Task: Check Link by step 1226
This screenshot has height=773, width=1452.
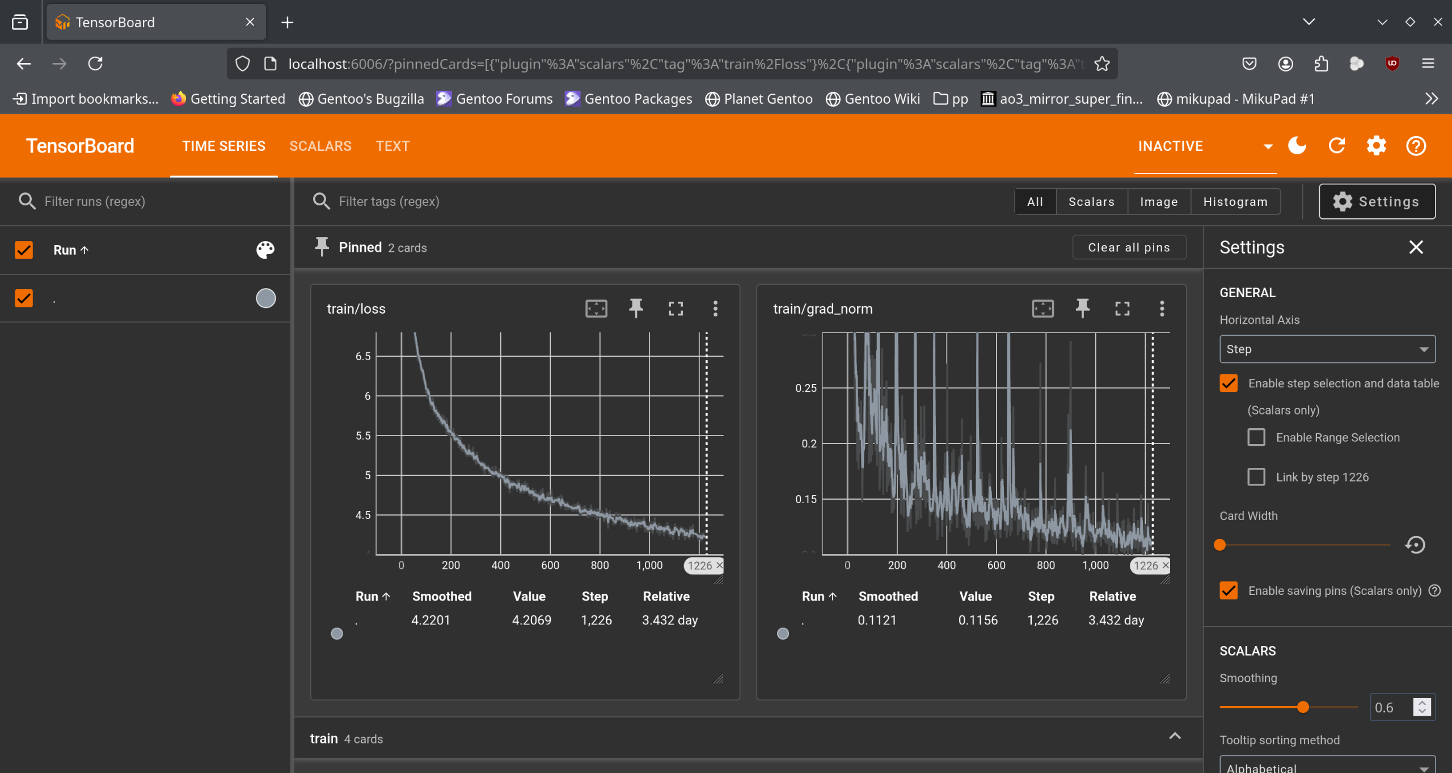Action: tap(1256, 477)
